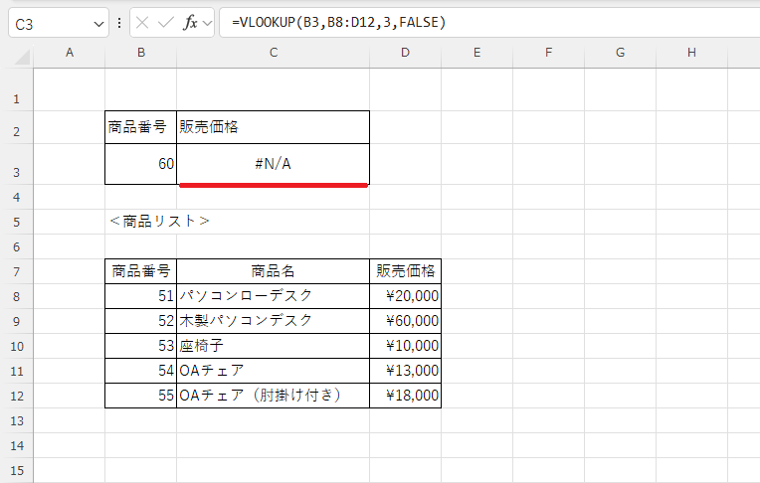Viewport: 760px width, 483px height.
Task: Select the 商品名 table header cell
Action: 273,270
